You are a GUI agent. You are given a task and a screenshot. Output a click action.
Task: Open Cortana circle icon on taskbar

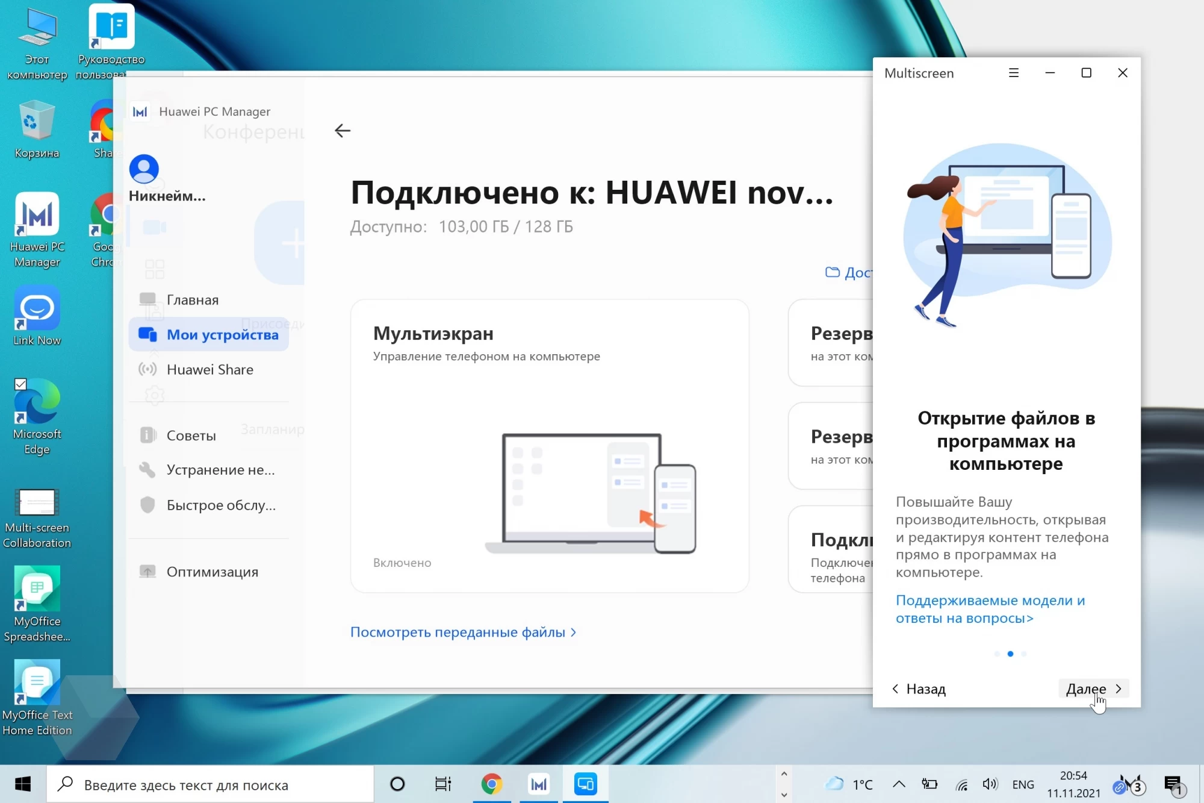(397, 784)
